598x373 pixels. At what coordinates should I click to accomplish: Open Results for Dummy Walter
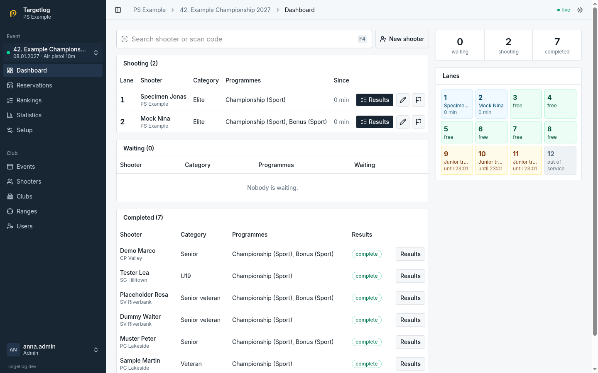point(410,320)
